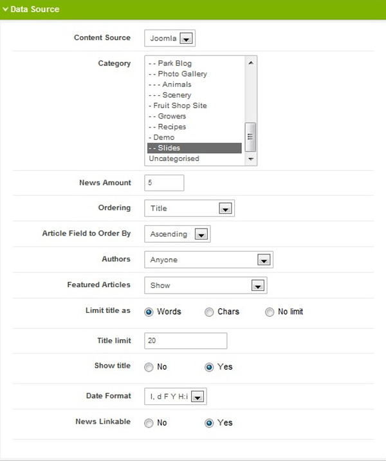Select Chars for Limit title as

click(x=210, y=312)
